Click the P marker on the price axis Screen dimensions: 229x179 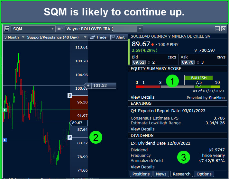coord(69,138)
